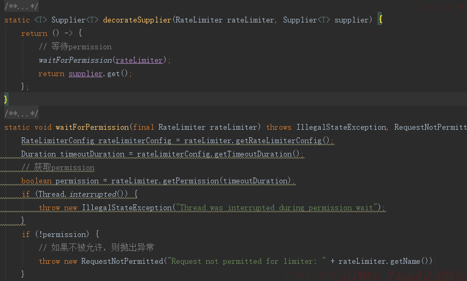
Task: Place cursor at highlighted opening brace of decorateSupplier
Action: [380, 20]
